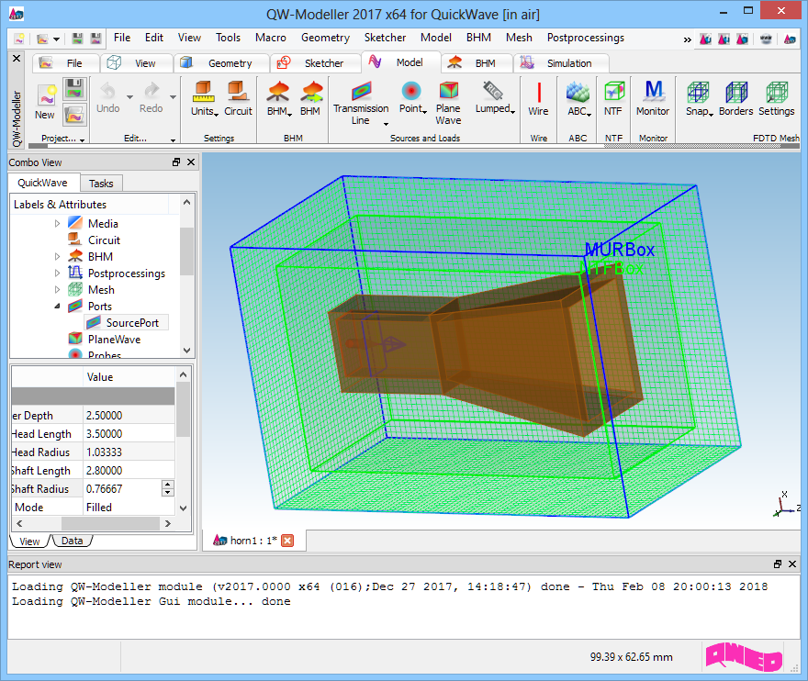Increase the Shaft Radius value stepper

167,485
